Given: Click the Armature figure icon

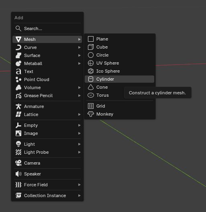Looking at the screenshot, I should pyautogui.click(x=18, y=106).
